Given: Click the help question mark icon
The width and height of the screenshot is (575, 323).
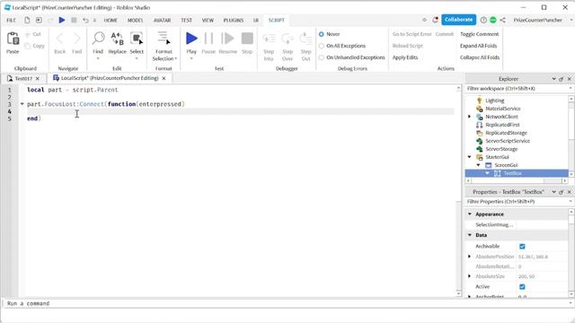Looking at the screenshot, I should [483, 20].
